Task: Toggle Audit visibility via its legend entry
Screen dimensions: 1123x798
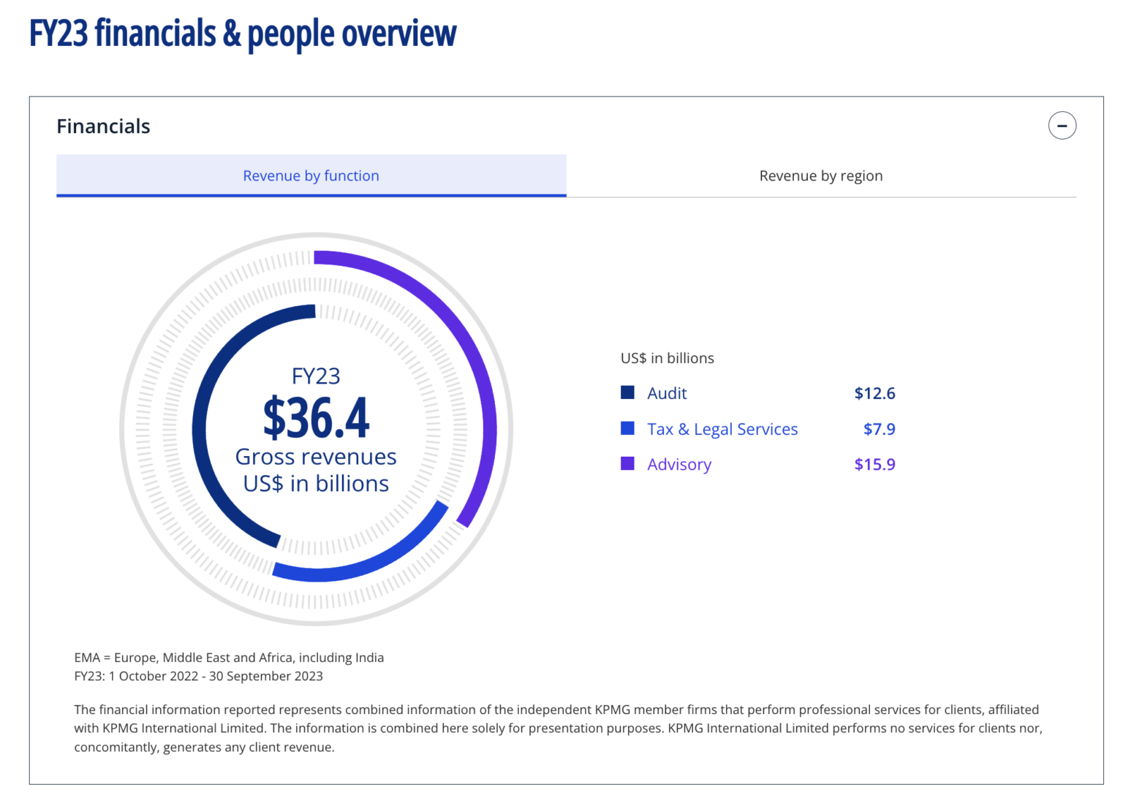Action: pyautogui.click(x=666, y=392)
